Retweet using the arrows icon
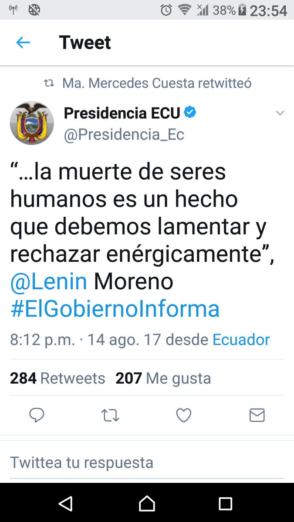 pyautogui.click(x=110, y=416)
